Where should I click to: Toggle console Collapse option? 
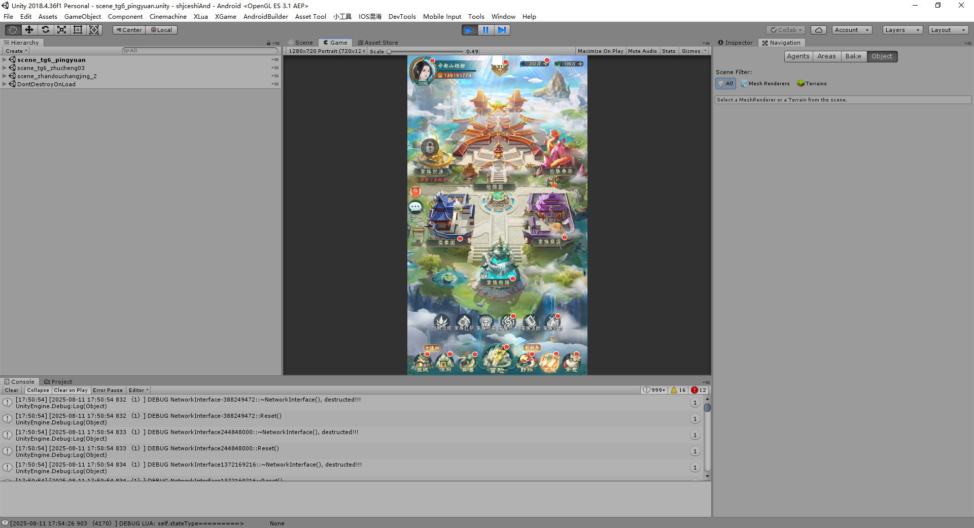click(x=38, y=390)
